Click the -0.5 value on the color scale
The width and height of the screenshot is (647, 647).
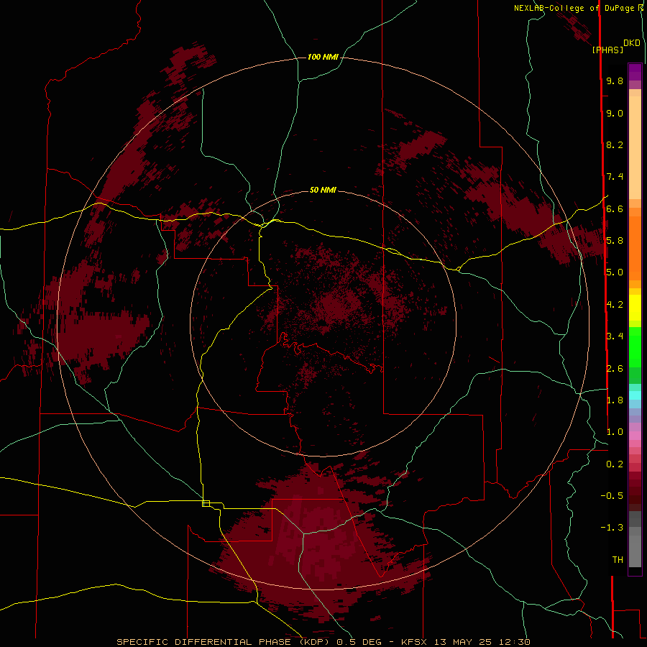tap(612, 496)
